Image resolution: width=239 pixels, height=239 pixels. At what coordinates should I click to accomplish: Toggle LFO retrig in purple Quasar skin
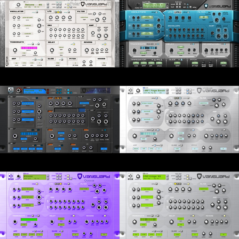pyautogui.click(x=69, y=184)
